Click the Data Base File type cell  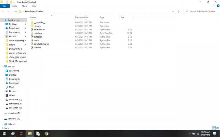(106, 33)
